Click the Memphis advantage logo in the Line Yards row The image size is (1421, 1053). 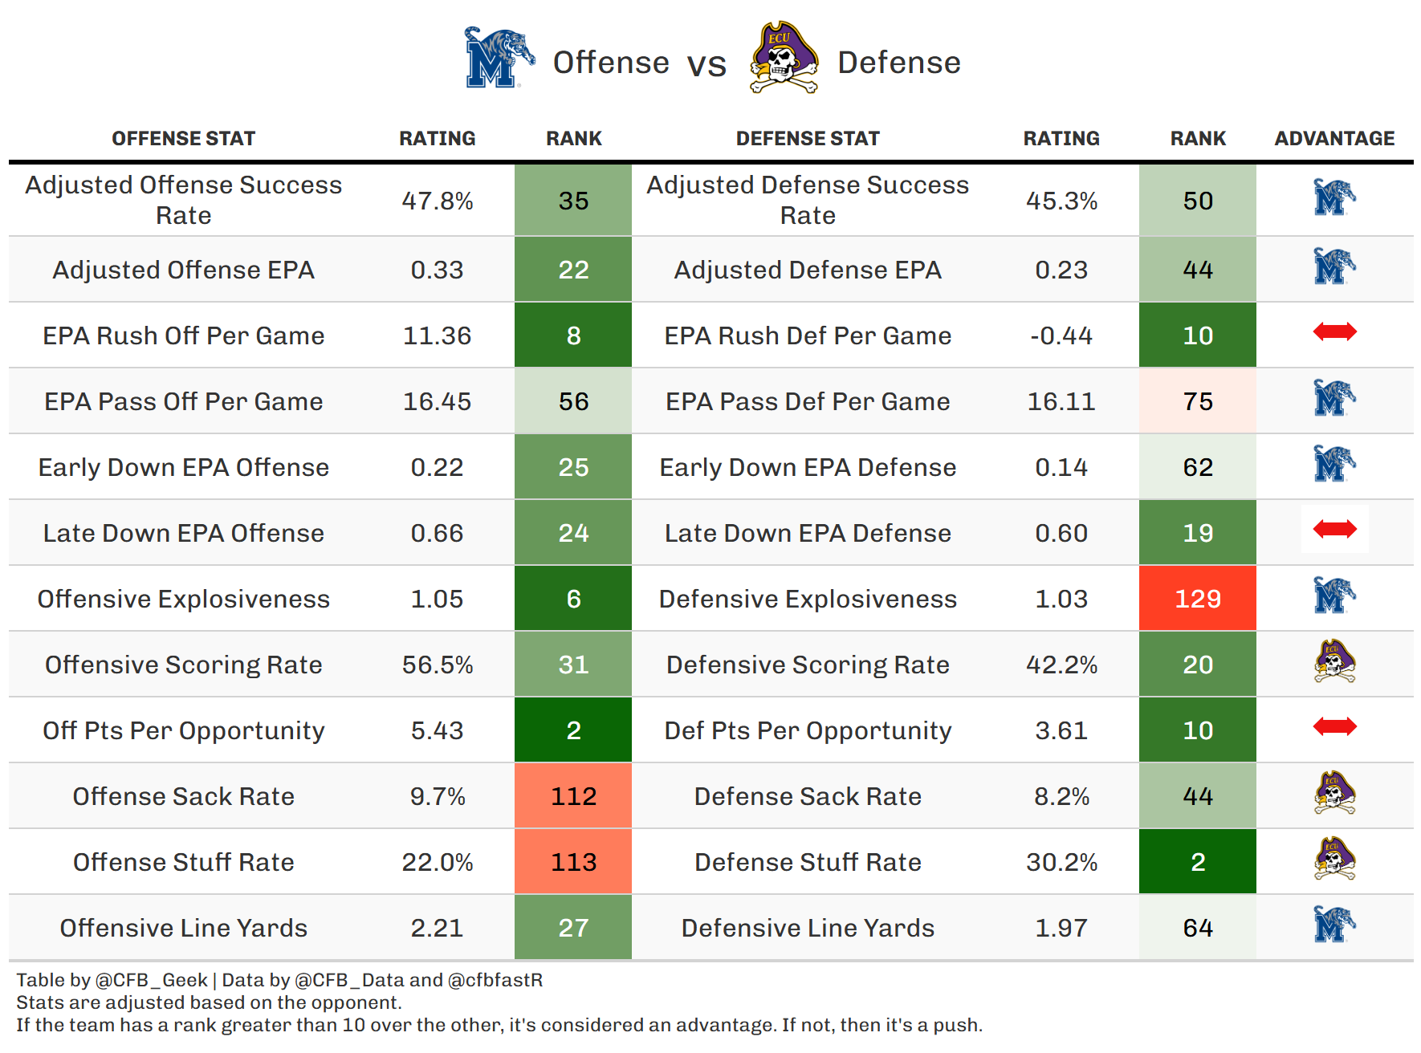(1334, 925)
